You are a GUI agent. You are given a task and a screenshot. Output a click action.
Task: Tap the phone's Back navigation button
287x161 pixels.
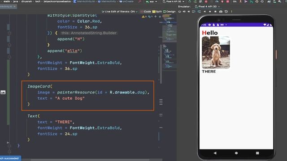click(x=215, y=153)
